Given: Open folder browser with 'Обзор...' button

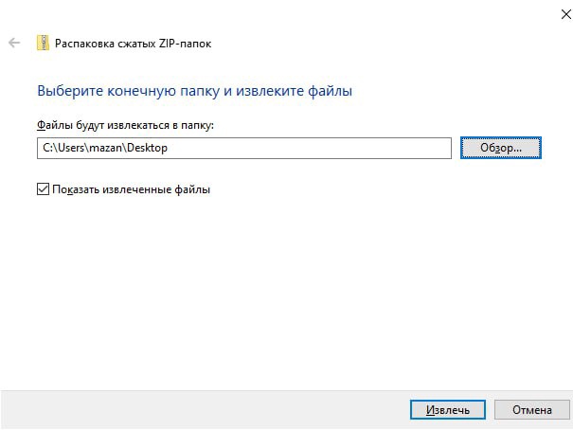Looking at the screenshot, I should click(x=500, y=148).
